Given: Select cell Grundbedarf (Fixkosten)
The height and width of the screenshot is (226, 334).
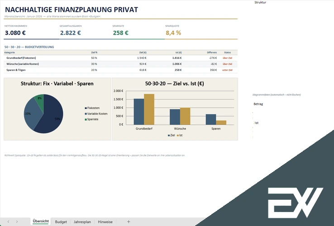Looking at the screenshot, I should (x=21, y=58).
